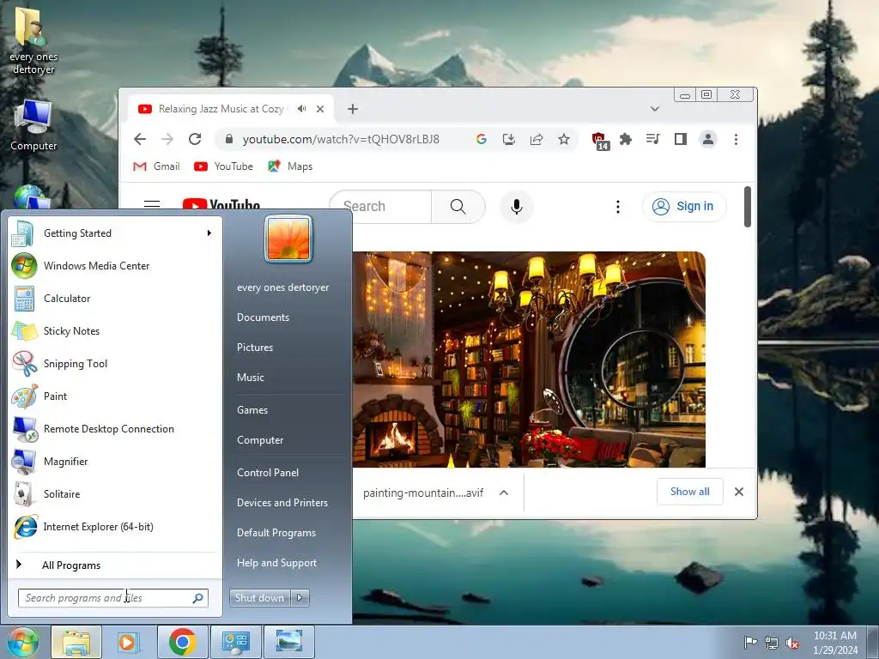879x659 pixels.
Task: Click the Google icon in address bar
Action: [x=481, y=139]
